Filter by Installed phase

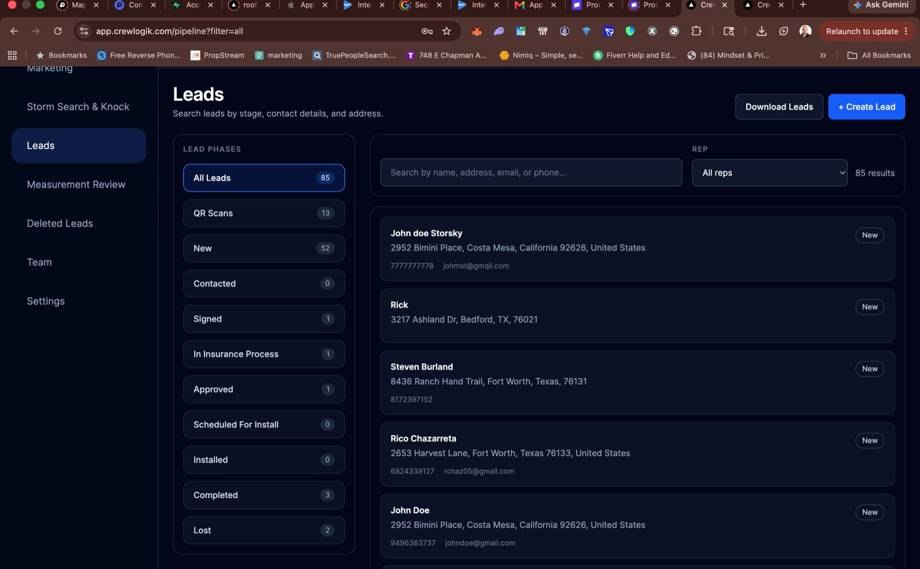click(x=264, y=460)
